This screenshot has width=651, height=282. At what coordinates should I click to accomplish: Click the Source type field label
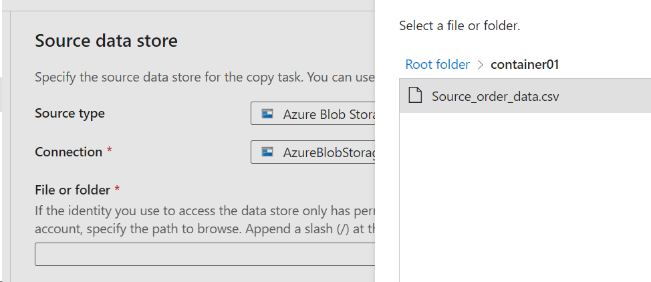[70, 114]
